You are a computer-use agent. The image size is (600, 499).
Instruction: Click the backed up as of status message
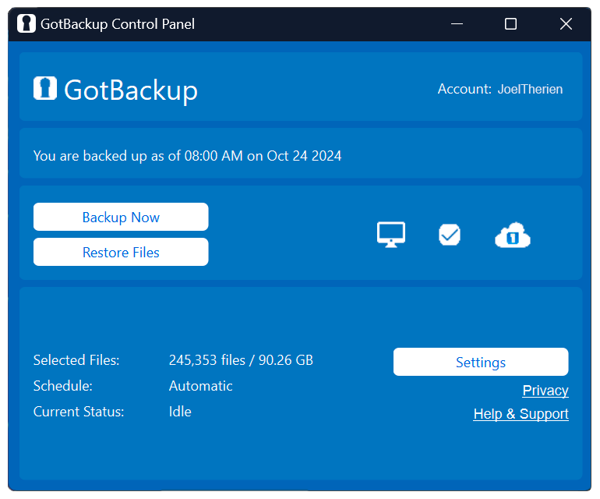(x=188, y=156)
